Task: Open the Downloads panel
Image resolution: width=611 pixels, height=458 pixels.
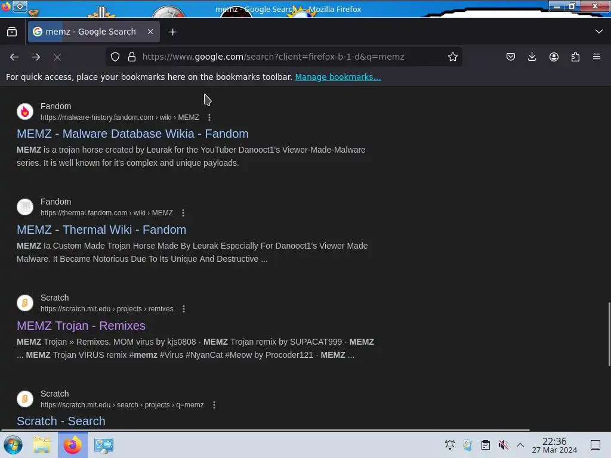Action: (x=532, y=57)
